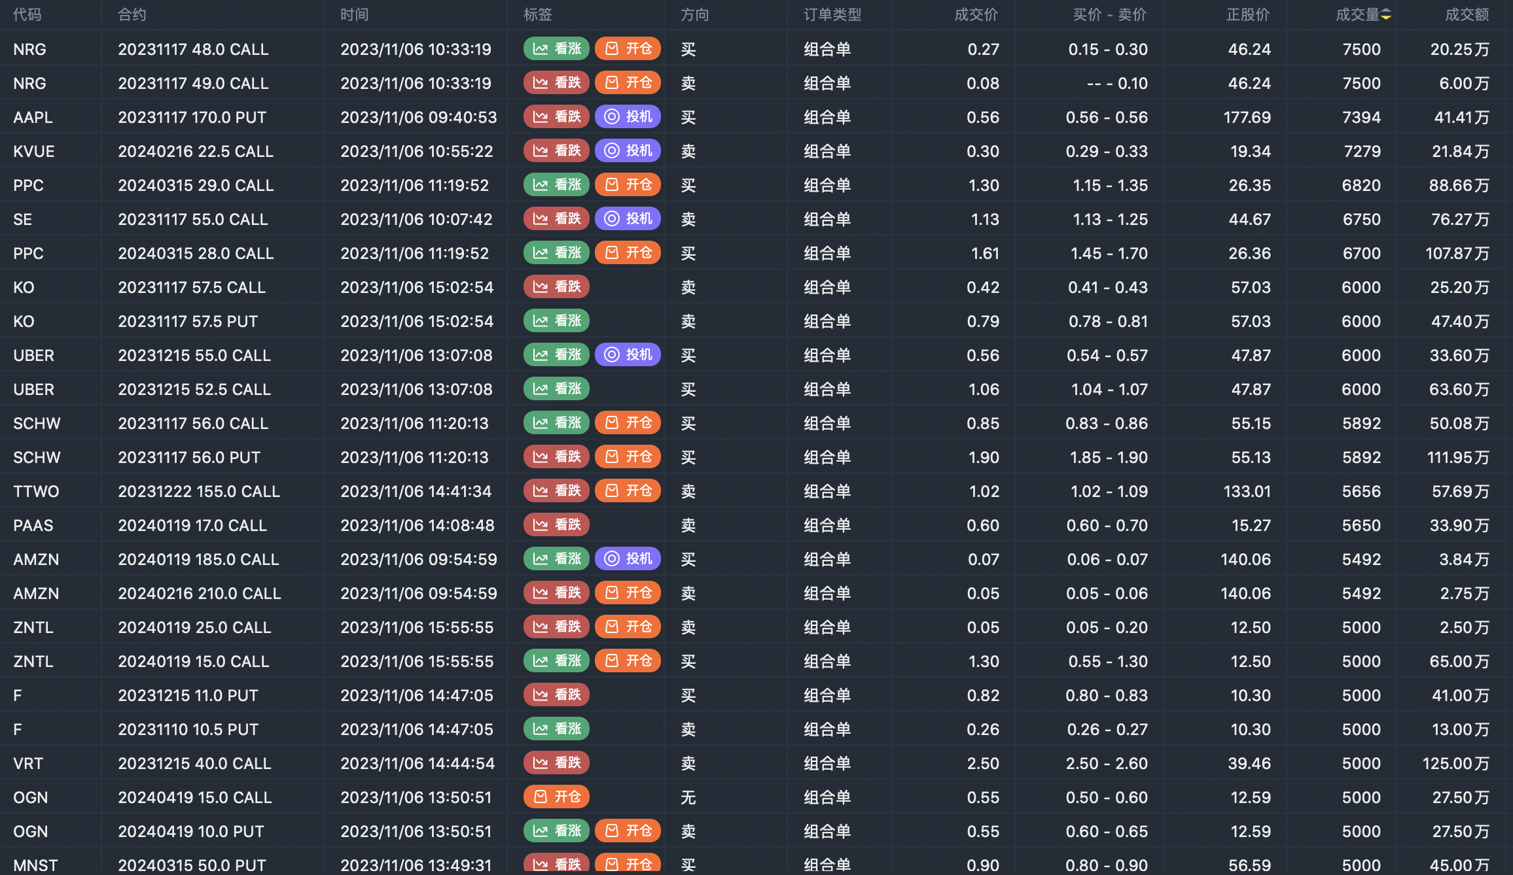Click the 买价 - 卖价 column header
This screenshot has width=1513, height=875.
(1110, 15)
